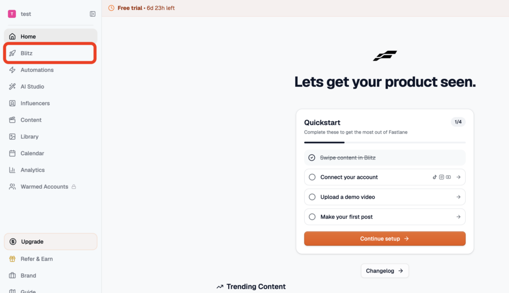Expand Upload a demo video arrow
The height and width of the screenshot is (293, 509).
458,197
